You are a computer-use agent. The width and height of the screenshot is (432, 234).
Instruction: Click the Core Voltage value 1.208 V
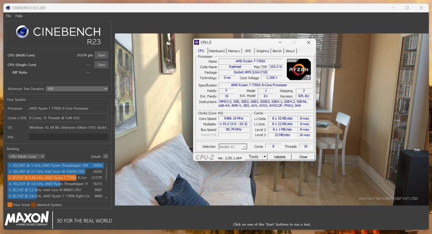[x=272, y=78]
